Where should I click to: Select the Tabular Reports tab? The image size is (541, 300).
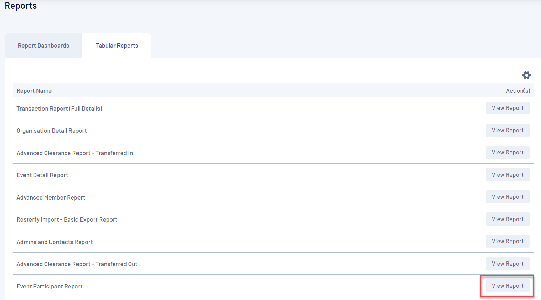coord(117,46)
